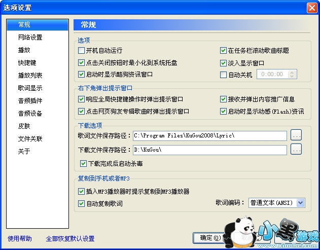Uncheck 启动时显示动感(Flash)资讯
Viewport: 320px width, 250px height.
click(223, 111)
